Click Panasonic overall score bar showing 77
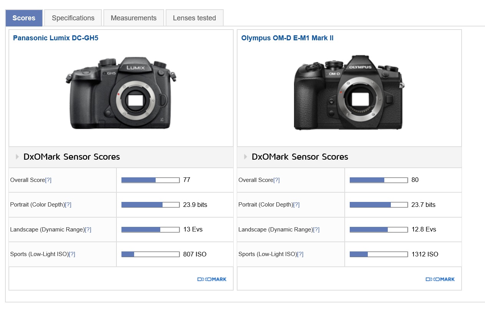Image resolution: width=485 pixels, height=309 pixels. pyautogui.click(x=151, y=180)
